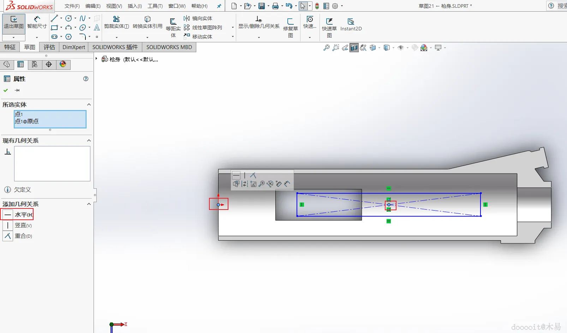The width and height of the screenshot is (567, 333).
Task: Toggle the section view display icon
Action: [x=354, y=48]
